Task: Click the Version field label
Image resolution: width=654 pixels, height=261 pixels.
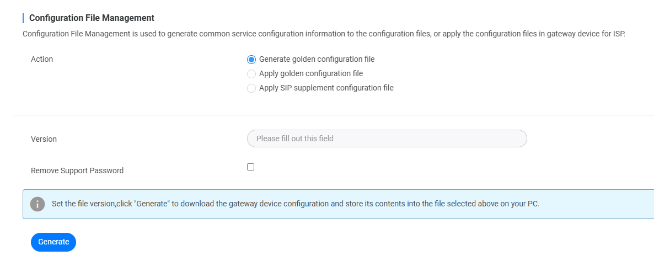Action: tap(44, 139)
